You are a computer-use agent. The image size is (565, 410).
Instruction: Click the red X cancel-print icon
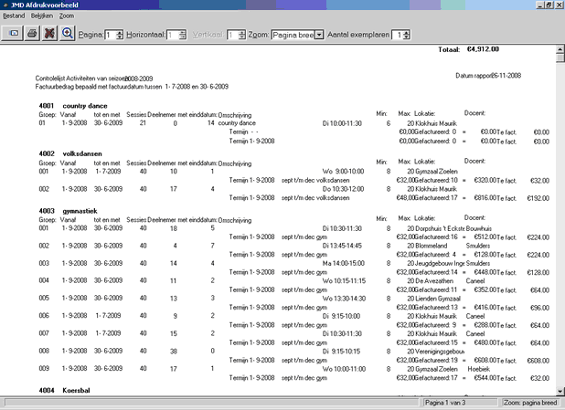pyautogui.click(x=49, y=34)
